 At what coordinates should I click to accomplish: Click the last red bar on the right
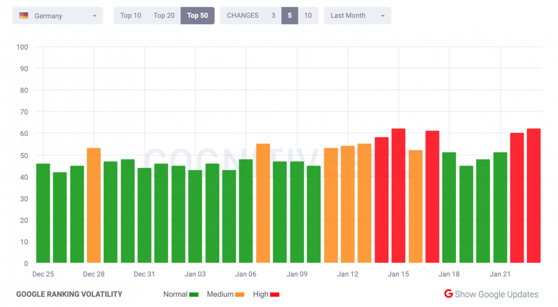(x=534, y=195)
